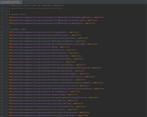Click the PointerInputFilter rule line
Screen dimensions: 147x117
click(47, 80)
